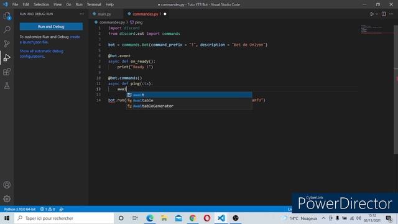This screenshot has height=224, width=398.
Task: Open the Help menu
Action: [109, 4]
